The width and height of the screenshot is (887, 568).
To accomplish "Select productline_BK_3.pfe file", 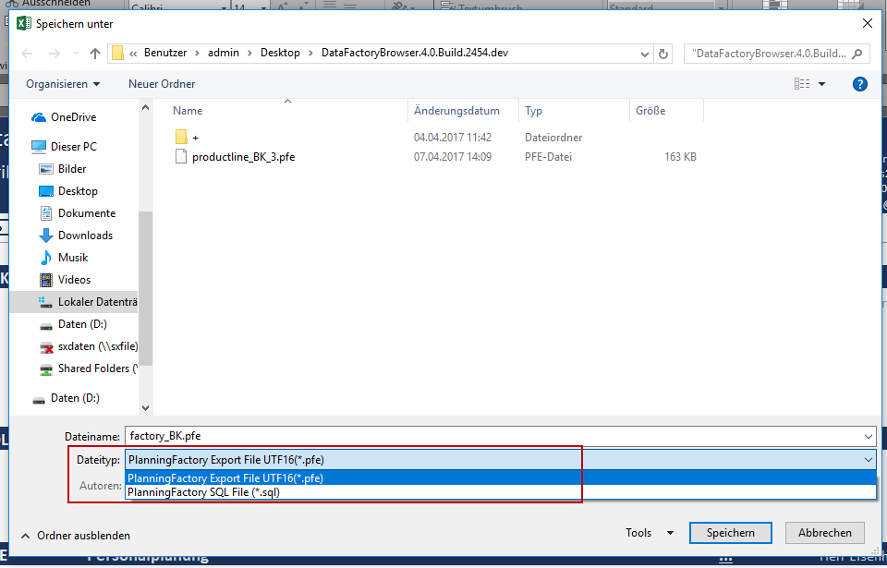I will pyautogui.click(x=243, y=157).
